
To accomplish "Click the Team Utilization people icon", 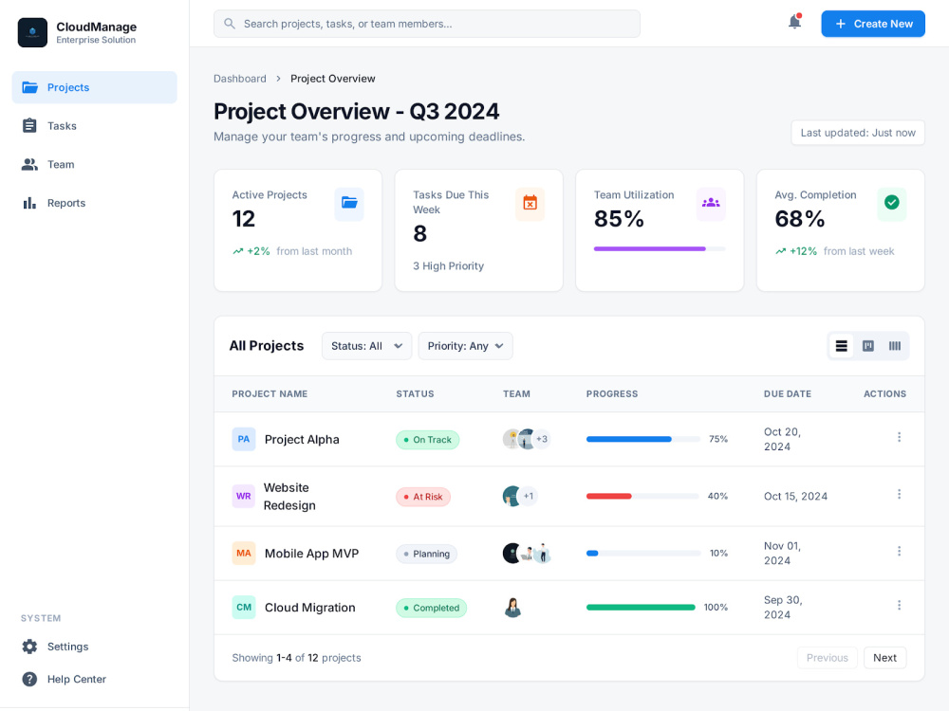I will (711, 203).
